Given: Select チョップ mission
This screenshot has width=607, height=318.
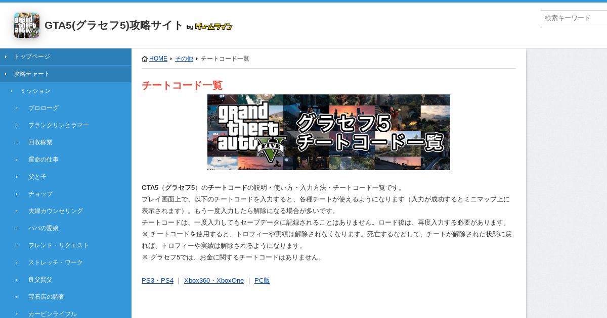Looking at the screenshot, I should (x=66, y=194).
